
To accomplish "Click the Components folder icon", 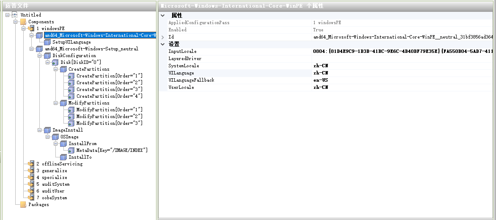I will click(x=23, y=22).
